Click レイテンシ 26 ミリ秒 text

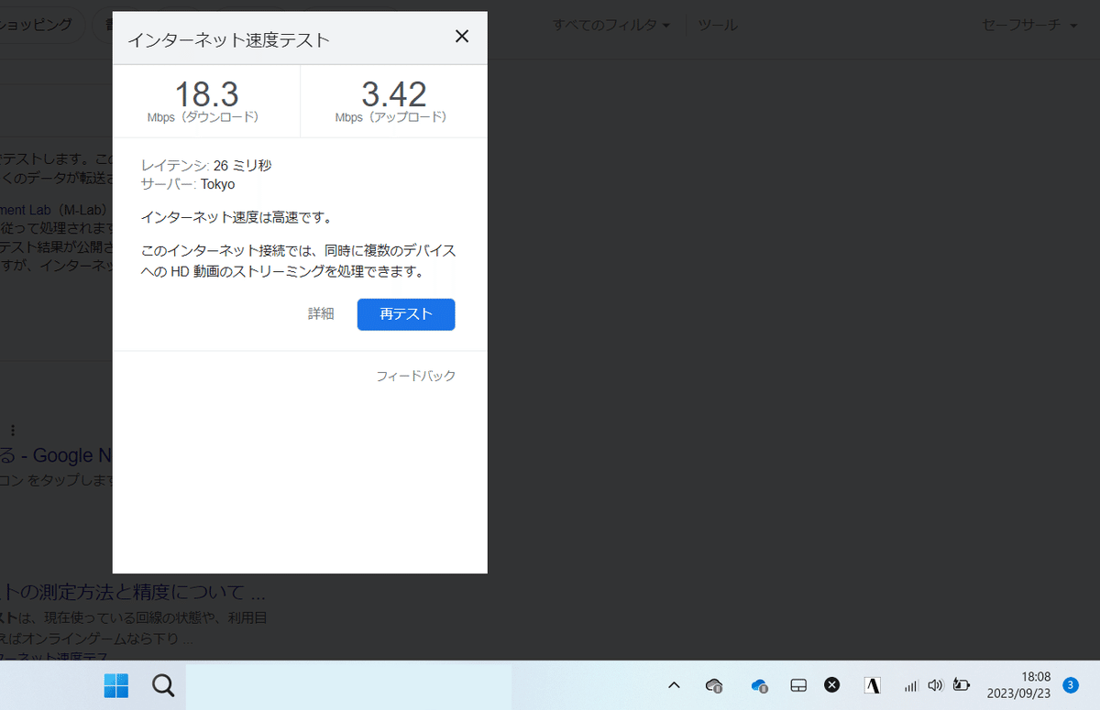(x=206, y=166)
